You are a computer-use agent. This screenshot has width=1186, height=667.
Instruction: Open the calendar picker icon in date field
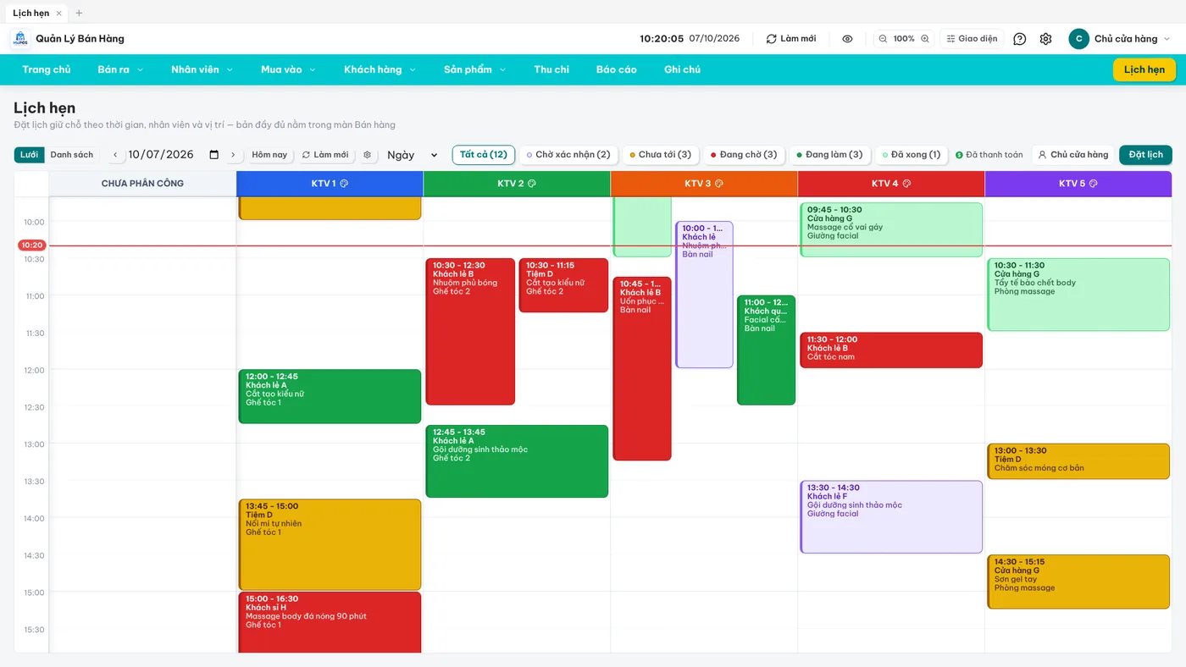(214, 155)
